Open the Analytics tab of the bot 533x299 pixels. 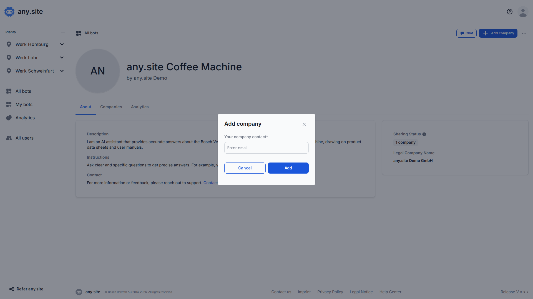tap(140, 107)
